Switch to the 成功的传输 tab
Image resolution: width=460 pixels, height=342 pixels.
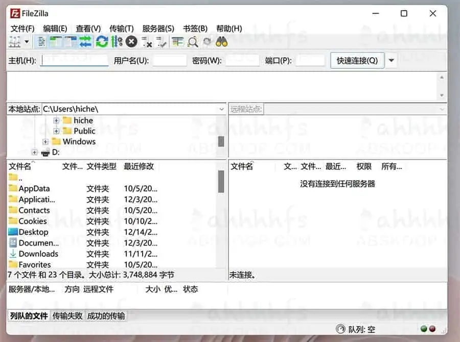tap(106, 315)
